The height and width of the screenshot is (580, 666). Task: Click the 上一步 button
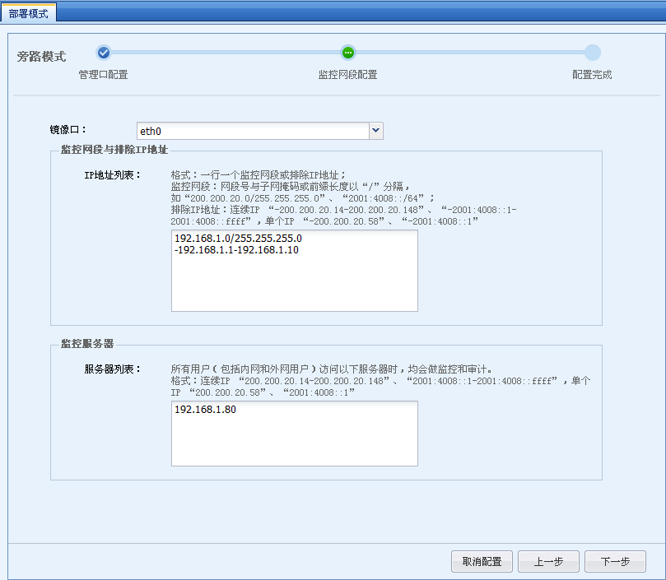click(548, 561)
